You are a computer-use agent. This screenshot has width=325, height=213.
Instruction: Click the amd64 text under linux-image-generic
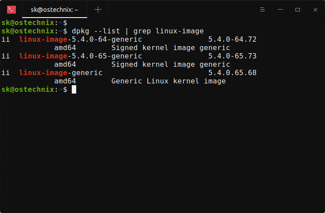coord(65,81)
